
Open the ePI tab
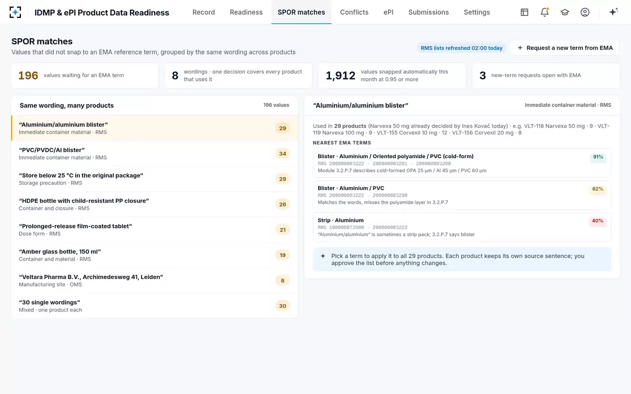(x=389, y=12)
